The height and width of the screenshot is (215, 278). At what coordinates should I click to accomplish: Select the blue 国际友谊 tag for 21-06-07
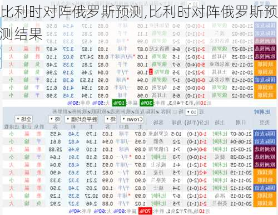coord(265,134)
